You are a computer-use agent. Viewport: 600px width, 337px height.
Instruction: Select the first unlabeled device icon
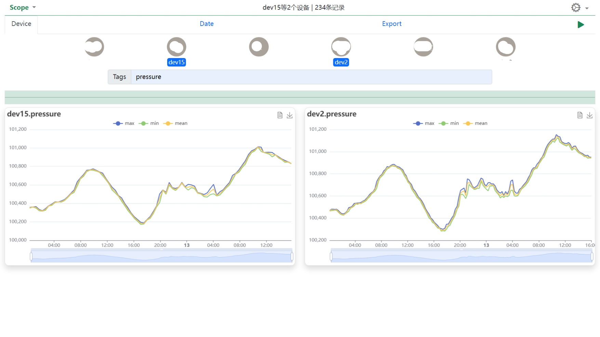pos(94,47)
